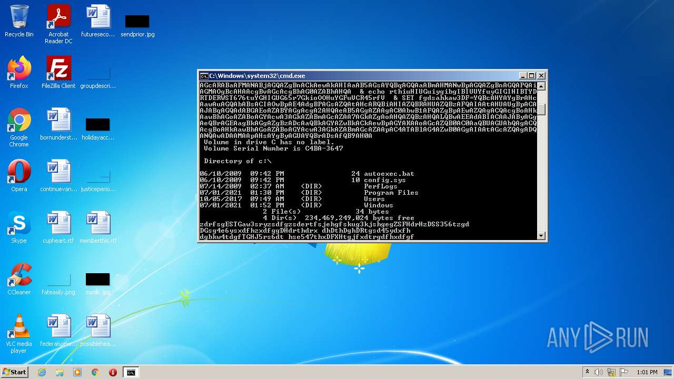Select memberthis.rtf document icon
The image size is (674, 379).
(98, 227)
